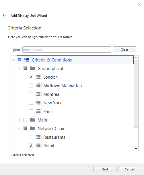The height and width of the screenshot is (175, 144).
Task: Click the scroll down arrow of the tree list
Action: pos(136,149)
